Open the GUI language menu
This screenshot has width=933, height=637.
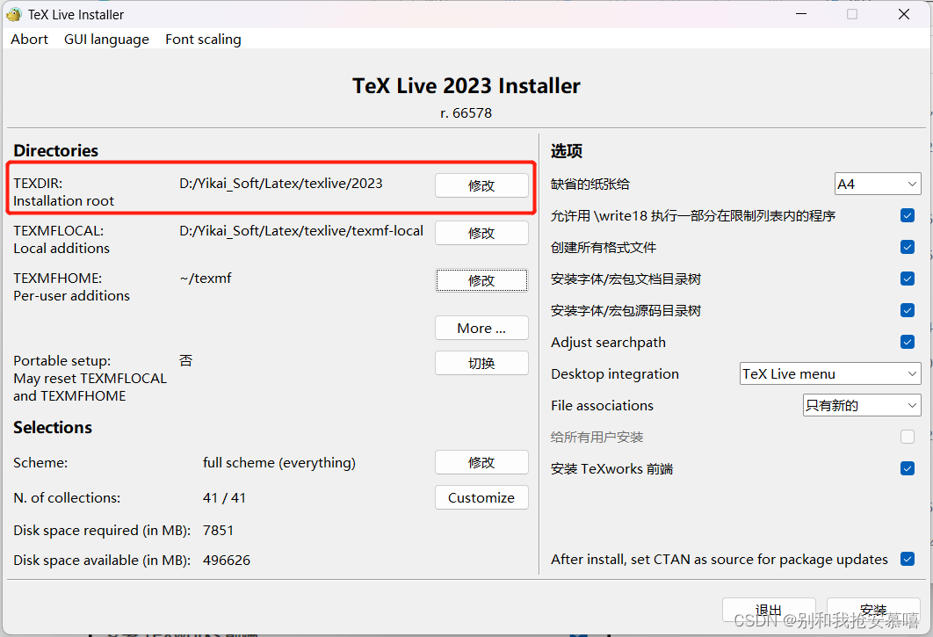pos(106,40)
